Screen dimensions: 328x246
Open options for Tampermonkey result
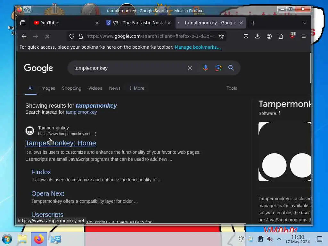[96, 134]
